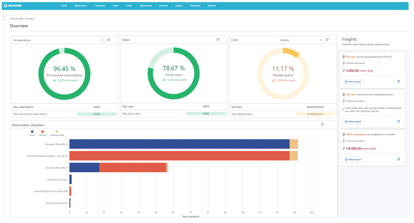Viewport: 414px width, 223px height.
Task: Toggle the Active legend swatch
Action: (32, 132)
